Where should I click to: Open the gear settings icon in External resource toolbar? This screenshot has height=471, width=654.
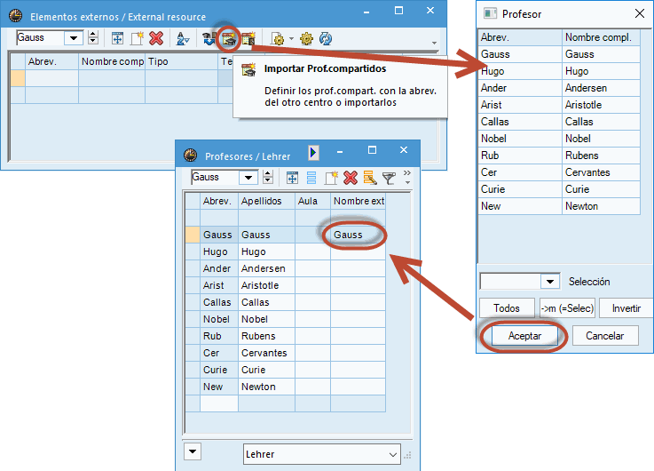point(306,38)
